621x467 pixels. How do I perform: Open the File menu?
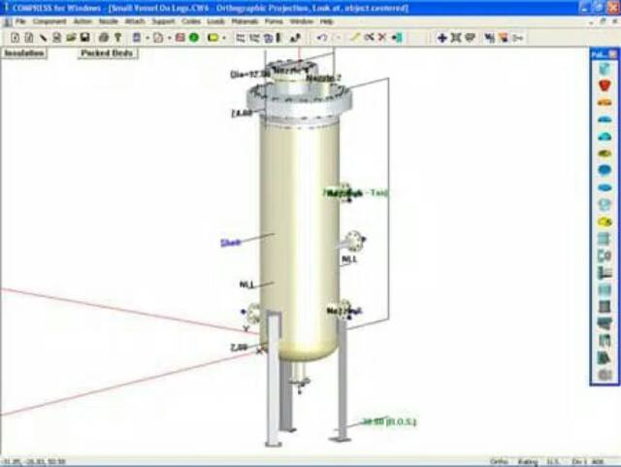tap(20, 21)
